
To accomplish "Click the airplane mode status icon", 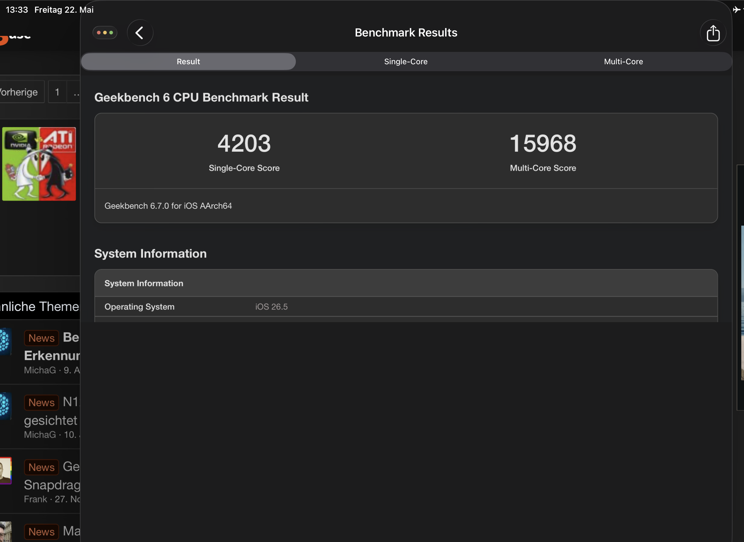I will [x=736, y=10].
